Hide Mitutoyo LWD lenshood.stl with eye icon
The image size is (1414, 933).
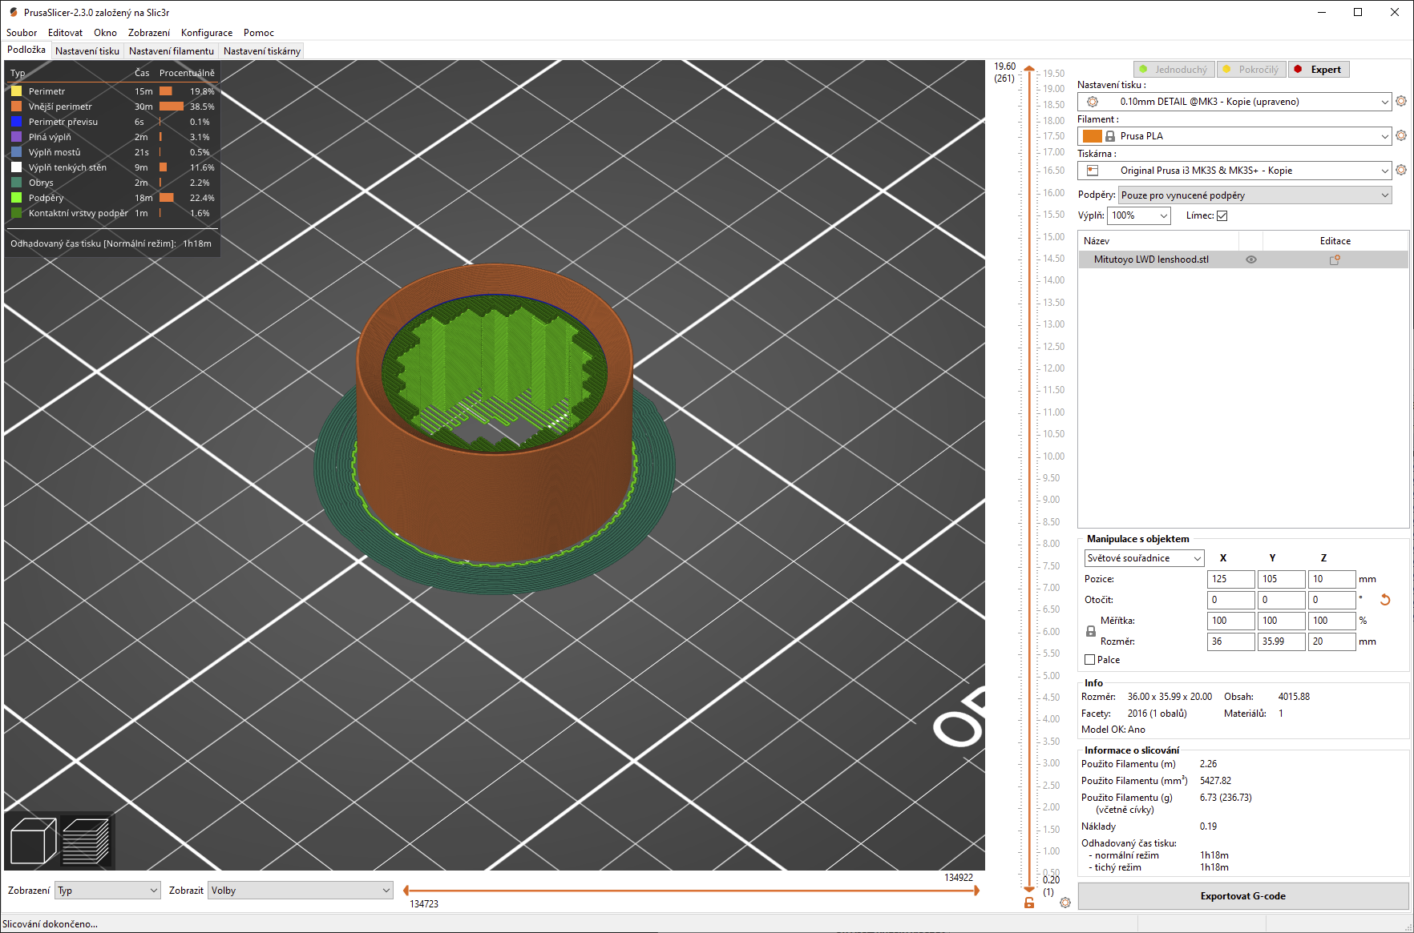(x=1250, y=259)
